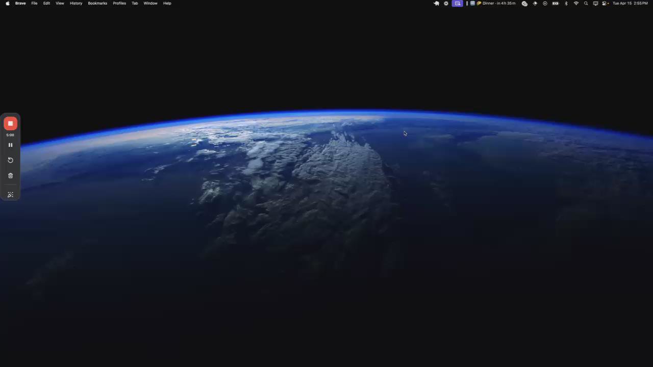Click the sun-shaped gear menu bar icon

[x=446, y=3]
